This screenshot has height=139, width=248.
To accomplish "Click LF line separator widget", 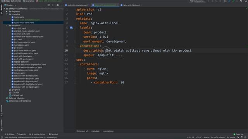I will tap(193, 137).
